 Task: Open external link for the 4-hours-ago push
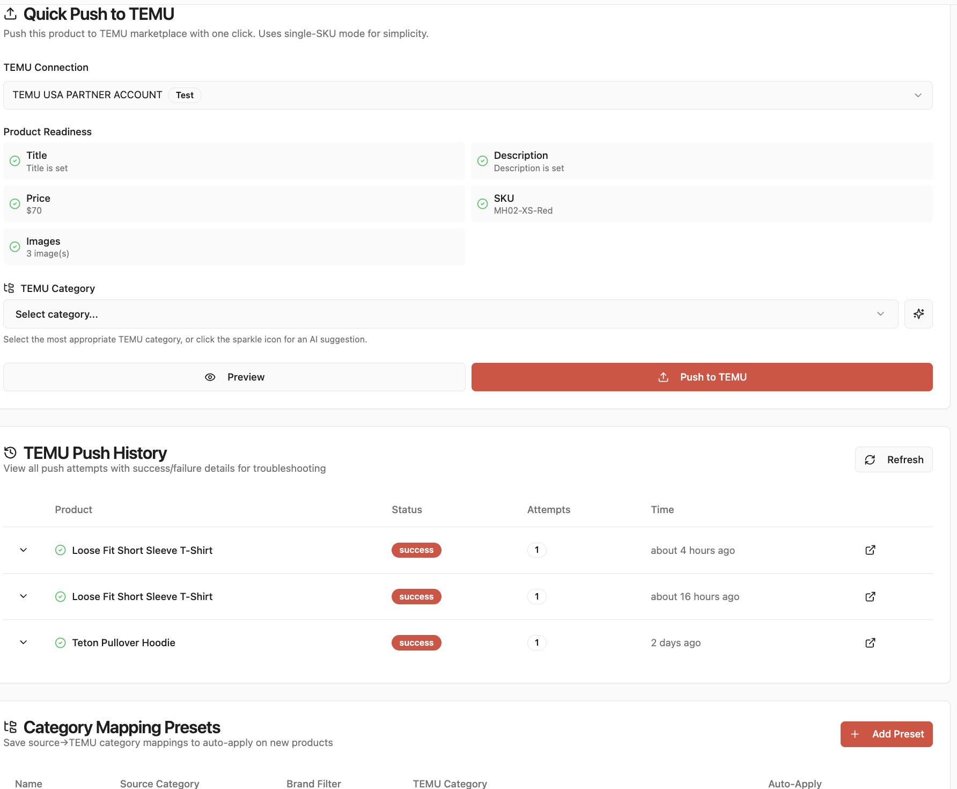click(870, 550)
